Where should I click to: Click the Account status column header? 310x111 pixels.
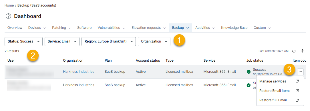148,60
